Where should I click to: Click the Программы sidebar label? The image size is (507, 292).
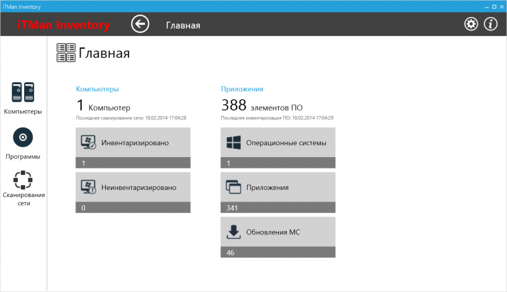coord(23,156)
